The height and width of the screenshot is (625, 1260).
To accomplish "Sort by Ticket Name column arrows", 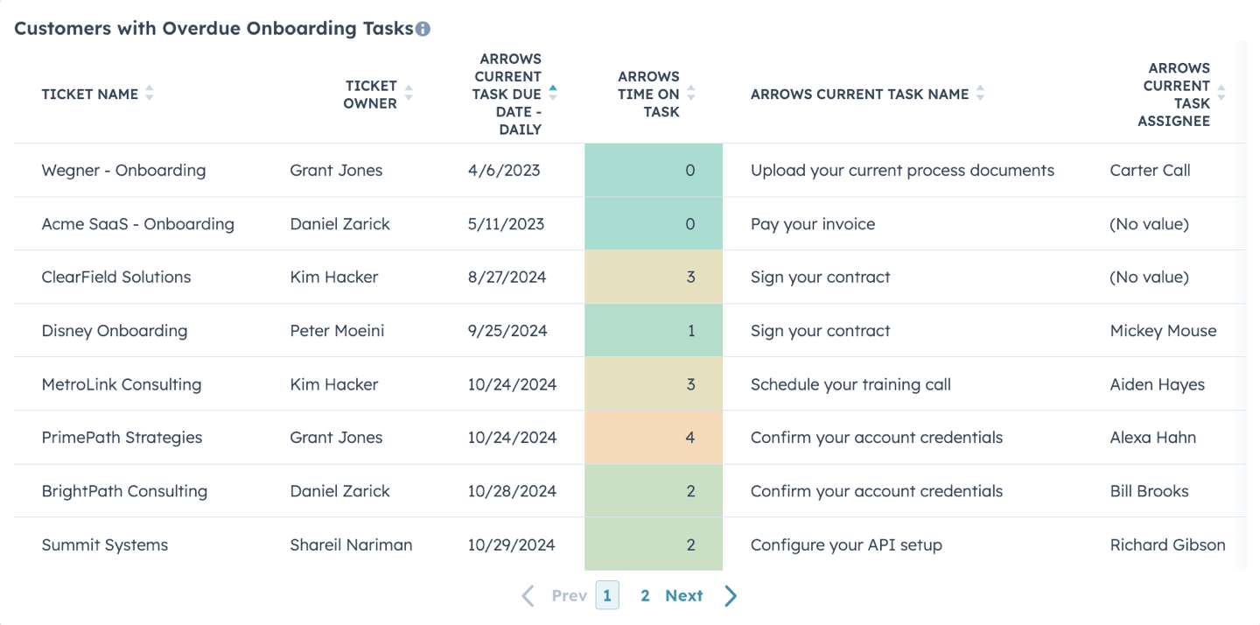I will (x=149, y=94).
